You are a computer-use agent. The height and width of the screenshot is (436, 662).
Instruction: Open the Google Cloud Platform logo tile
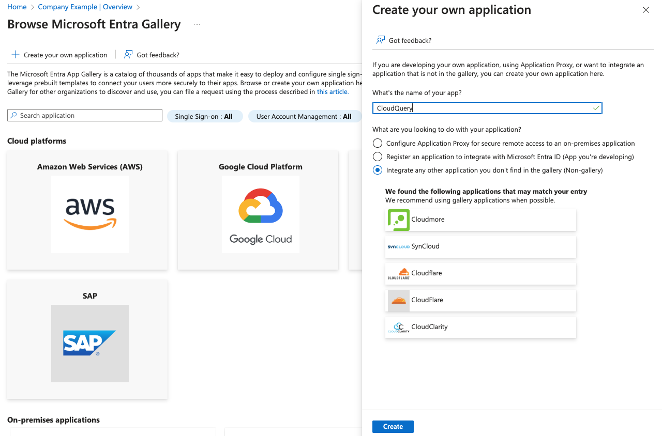pos(260,214)
